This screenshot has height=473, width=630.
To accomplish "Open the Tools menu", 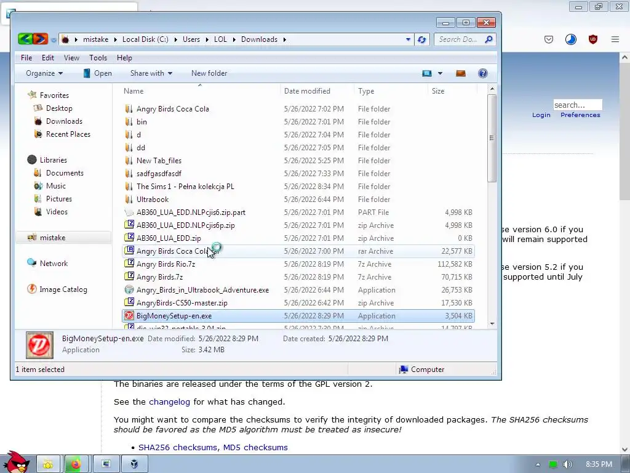I will point(98,57).
